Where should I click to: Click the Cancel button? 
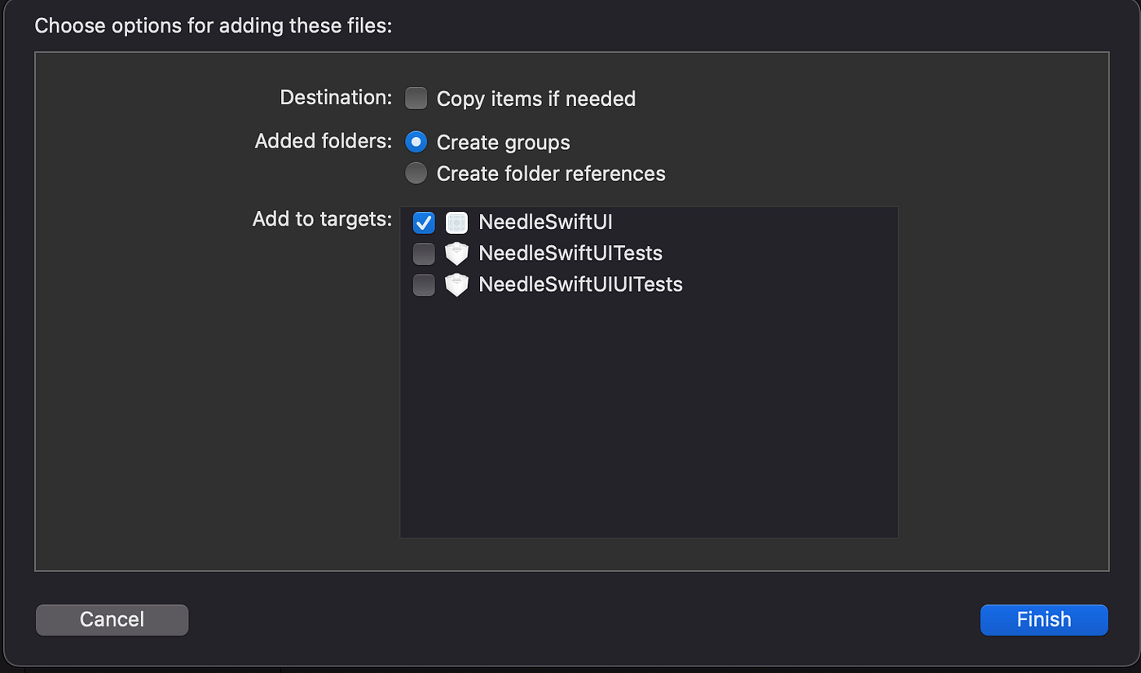click(x=112, y=619)
